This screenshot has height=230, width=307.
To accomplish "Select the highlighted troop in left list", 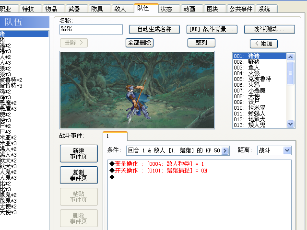I will coord(24,34).
